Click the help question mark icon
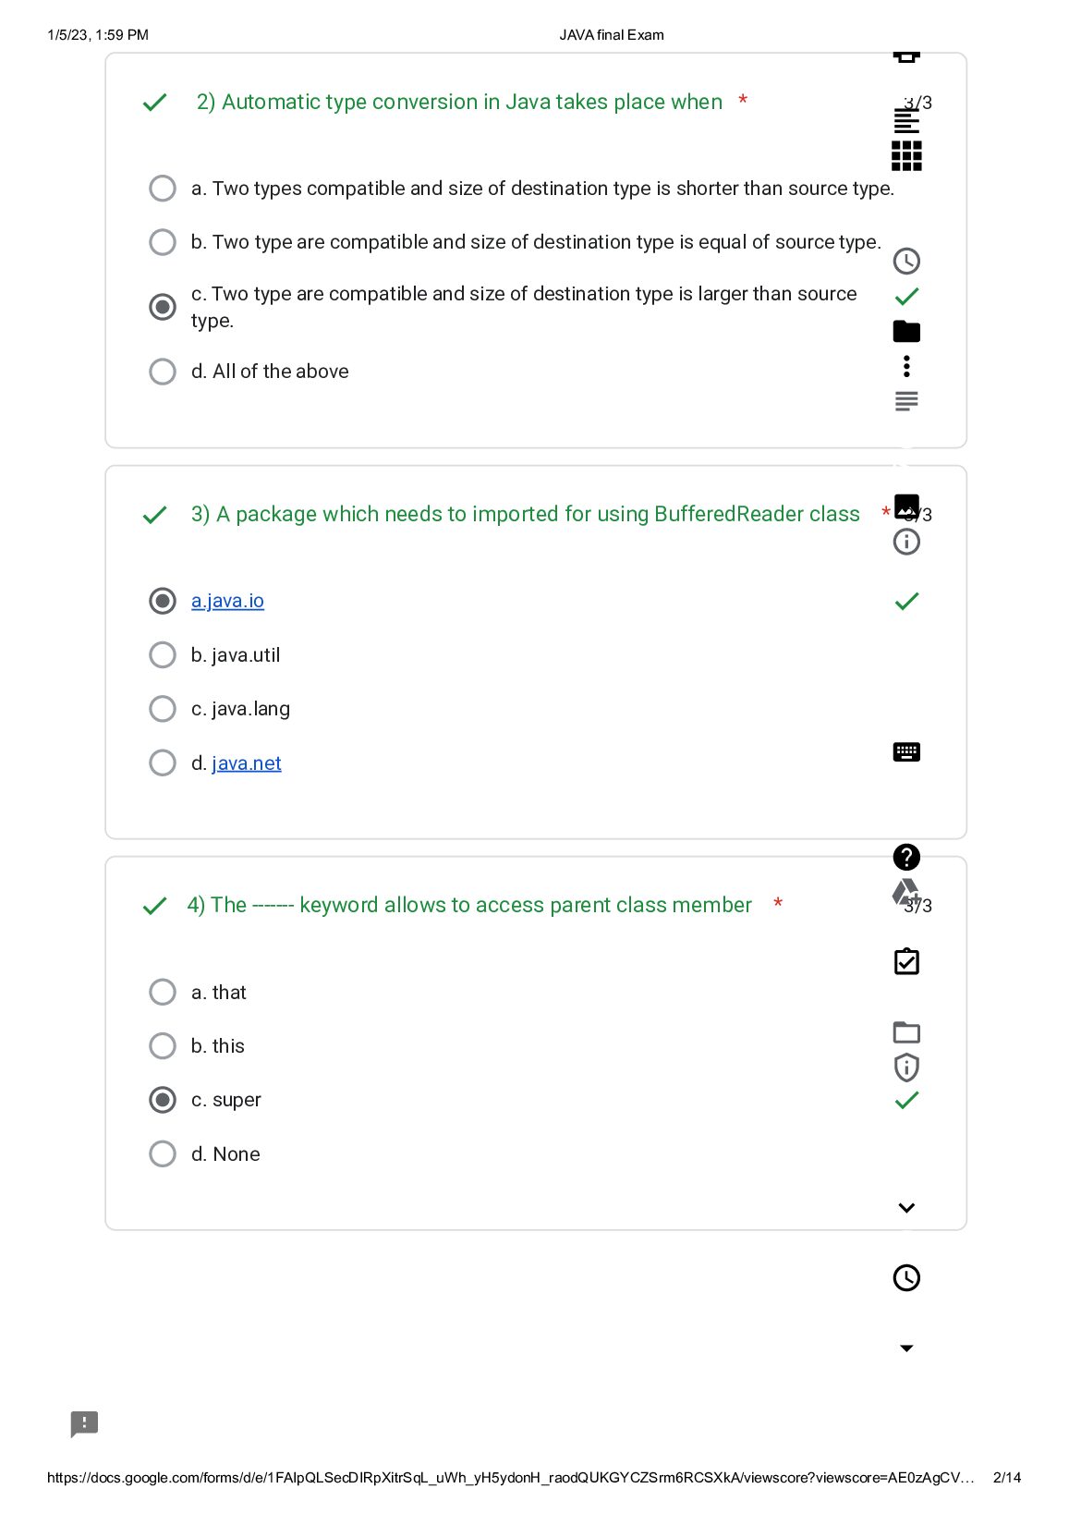The width and height of the screenshot is (1069, 1513). pos(906,857)
